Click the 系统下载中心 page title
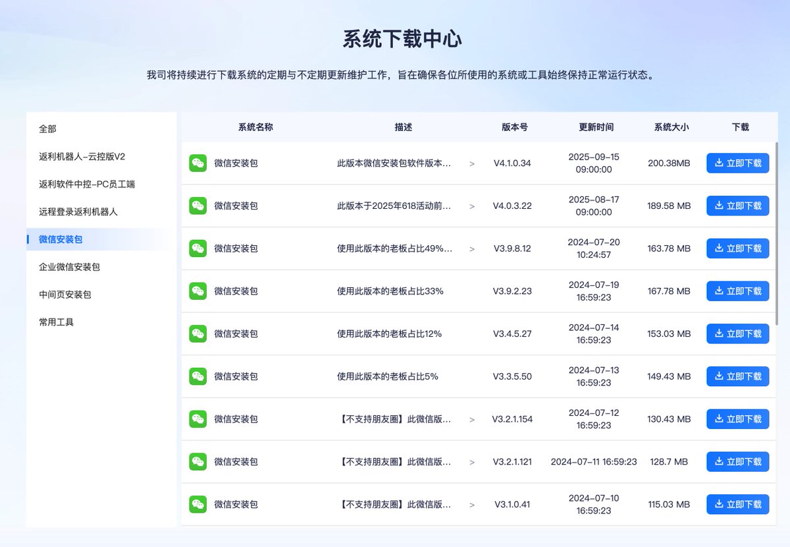Viewport: 790px width, 547px height. [402, 39]
